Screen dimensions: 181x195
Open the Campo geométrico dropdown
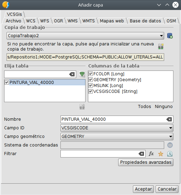click(x=117, y=137)
